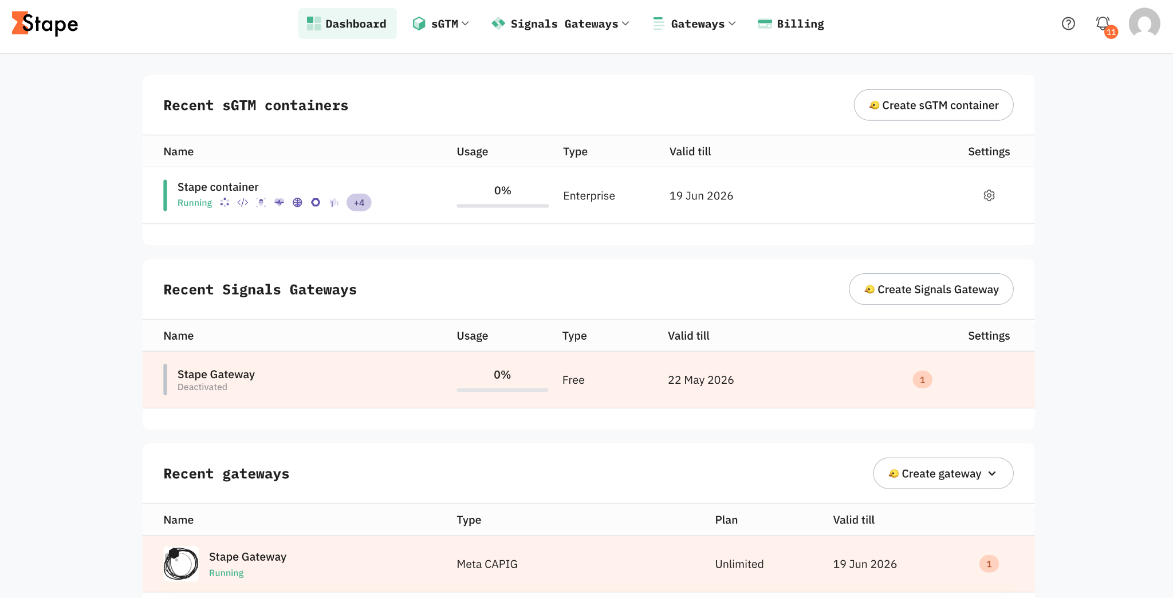Click the 22 May 2026 date
The height and width of the screenshot is (598, 1173).
[700, 380]
